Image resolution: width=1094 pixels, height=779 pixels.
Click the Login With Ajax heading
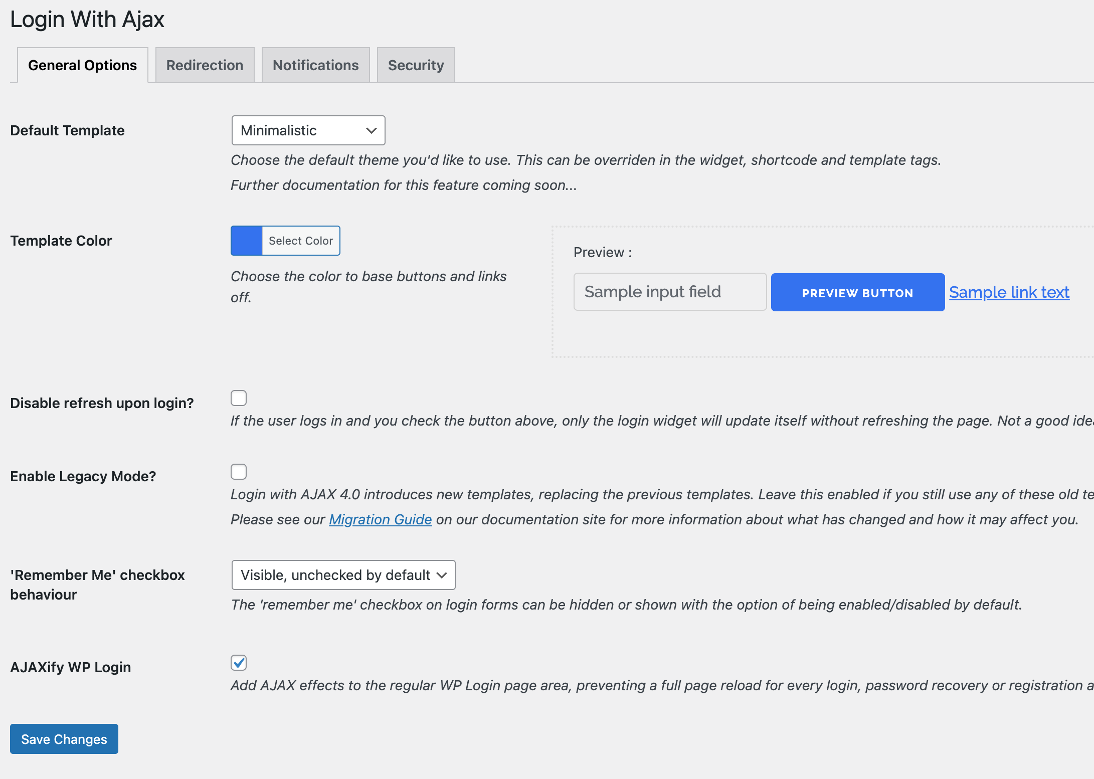(x=87, y=20)
